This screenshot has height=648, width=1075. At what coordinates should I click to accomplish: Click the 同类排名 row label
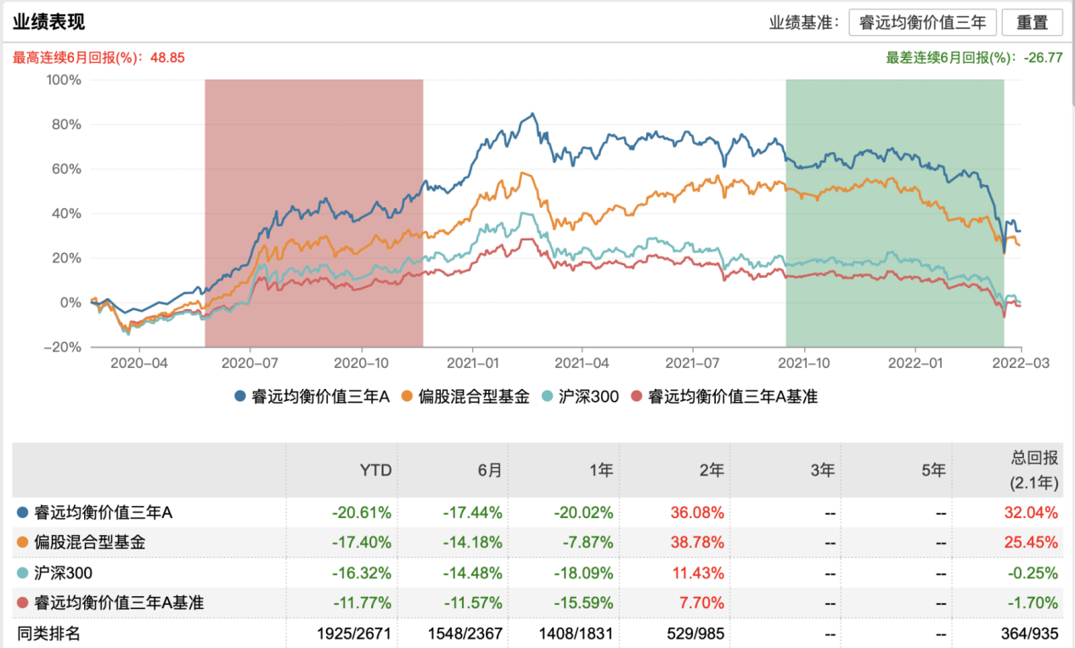[x=49, y=633]
